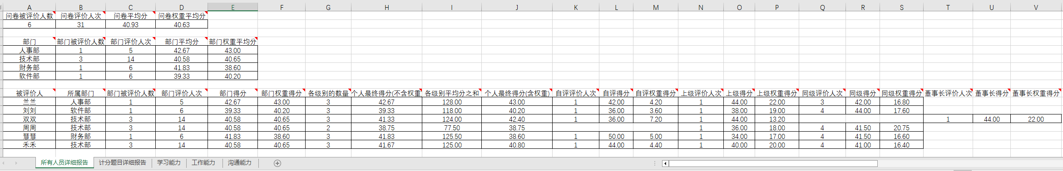Click the next sheet navigation arrow
Image resolution: width=1063 pixels, height=171 pixels.
16,163
